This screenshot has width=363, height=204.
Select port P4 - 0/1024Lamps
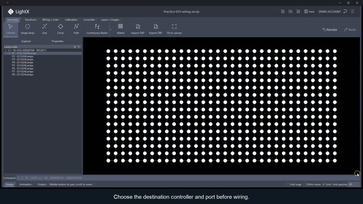(x=23, y=62)
